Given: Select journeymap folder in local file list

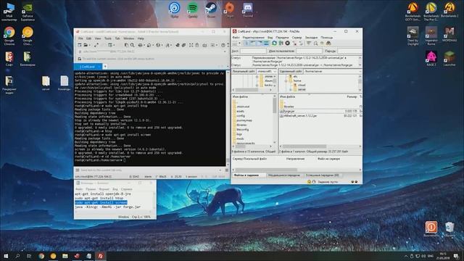Looking at the screenshot, I should pyautogui.click(x=244, y=120).
